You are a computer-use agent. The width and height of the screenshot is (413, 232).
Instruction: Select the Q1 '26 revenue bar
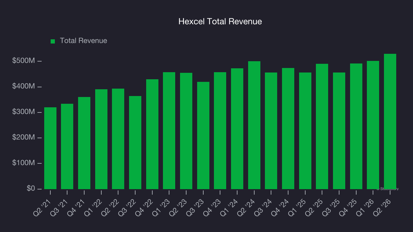coord(373,125)
